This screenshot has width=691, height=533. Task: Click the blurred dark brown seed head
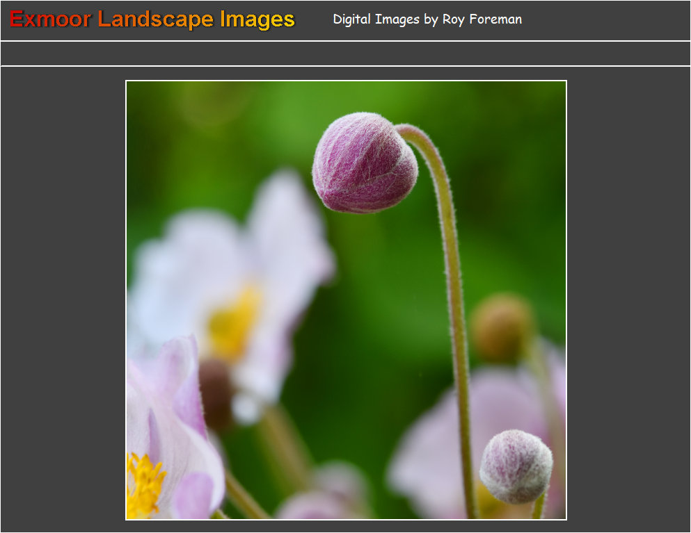pos(216,391)
